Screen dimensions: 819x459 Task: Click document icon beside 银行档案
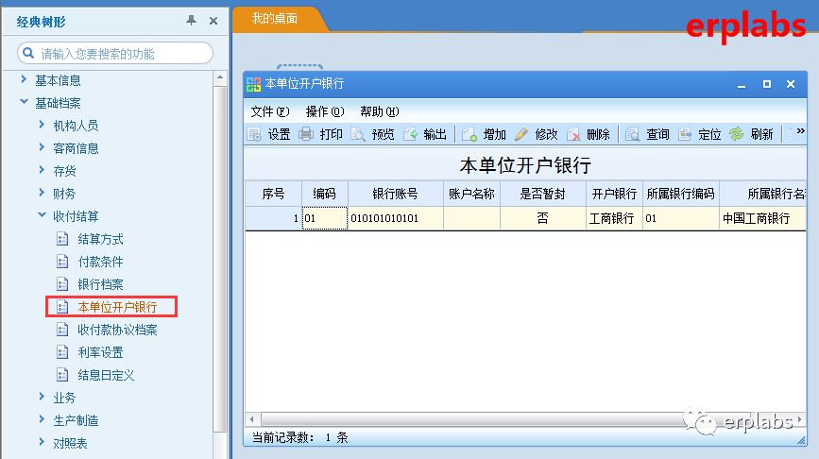pyautogui.click(x=62, y=284)
